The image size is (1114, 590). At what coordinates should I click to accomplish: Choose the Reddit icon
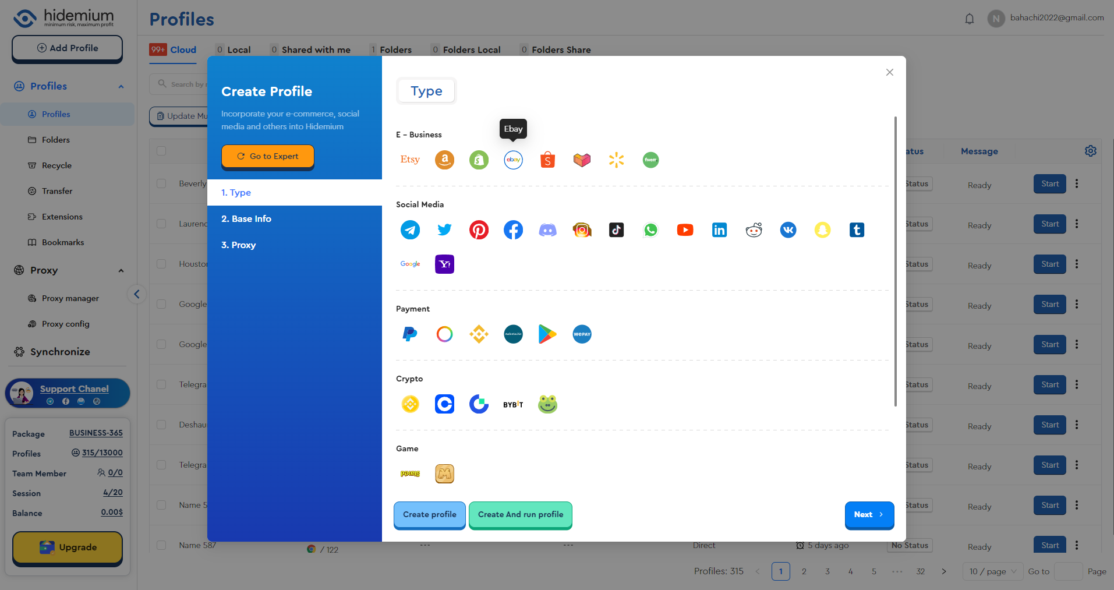754,229
